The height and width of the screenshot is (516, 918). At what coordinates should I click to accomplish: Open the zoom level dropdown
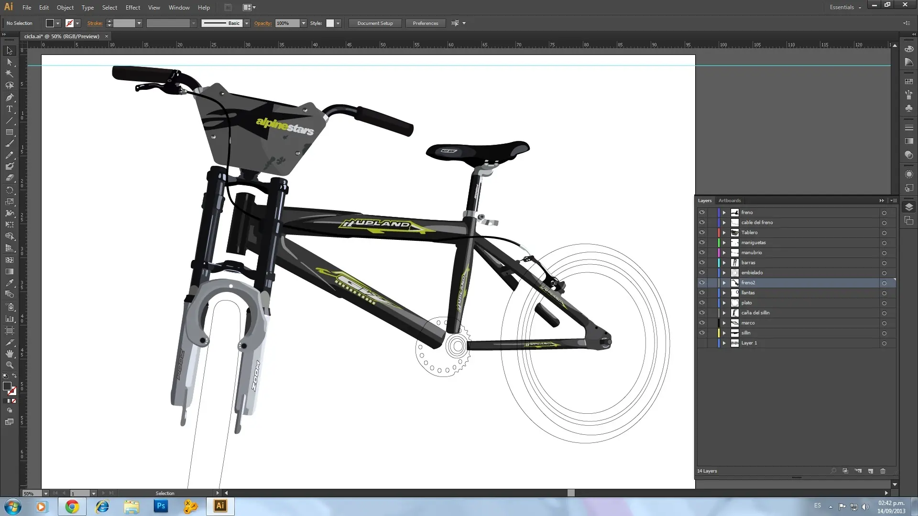click(x=46, y=493)
